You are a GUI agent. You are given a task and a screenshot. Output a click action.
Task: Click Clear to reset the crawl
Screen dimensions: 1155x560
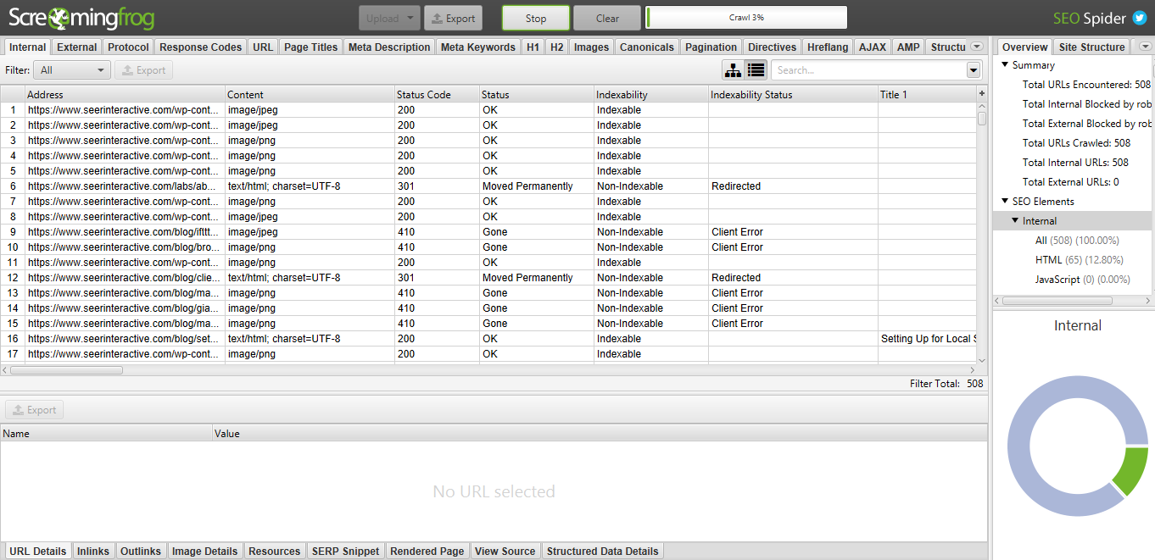606,17
